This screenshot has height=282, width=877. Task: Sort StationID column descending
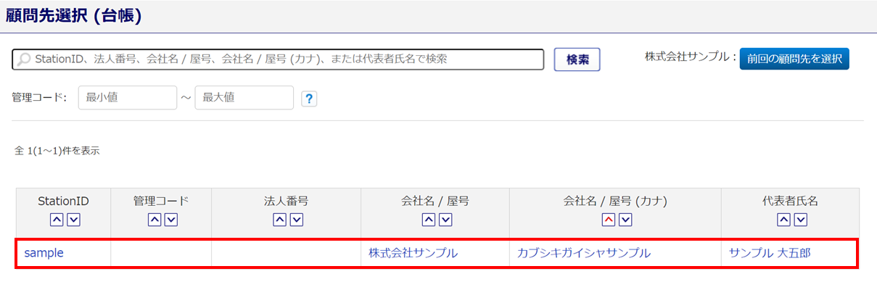[x=73, y=220]
